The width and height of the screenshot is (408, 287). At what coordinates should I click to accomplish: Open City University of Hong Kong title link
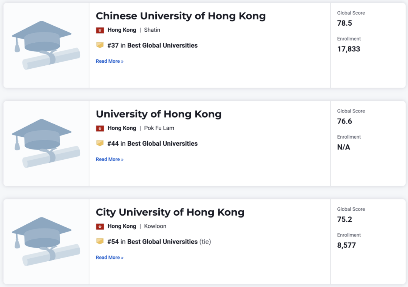170,212
